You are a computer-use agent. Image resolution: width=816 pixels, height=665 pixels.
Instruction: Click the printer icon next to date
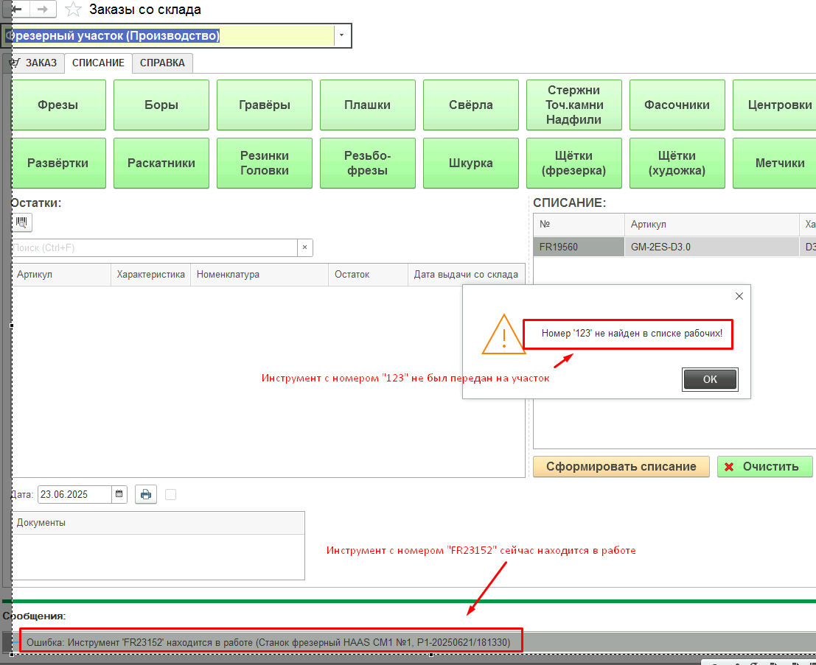[146, 494]
